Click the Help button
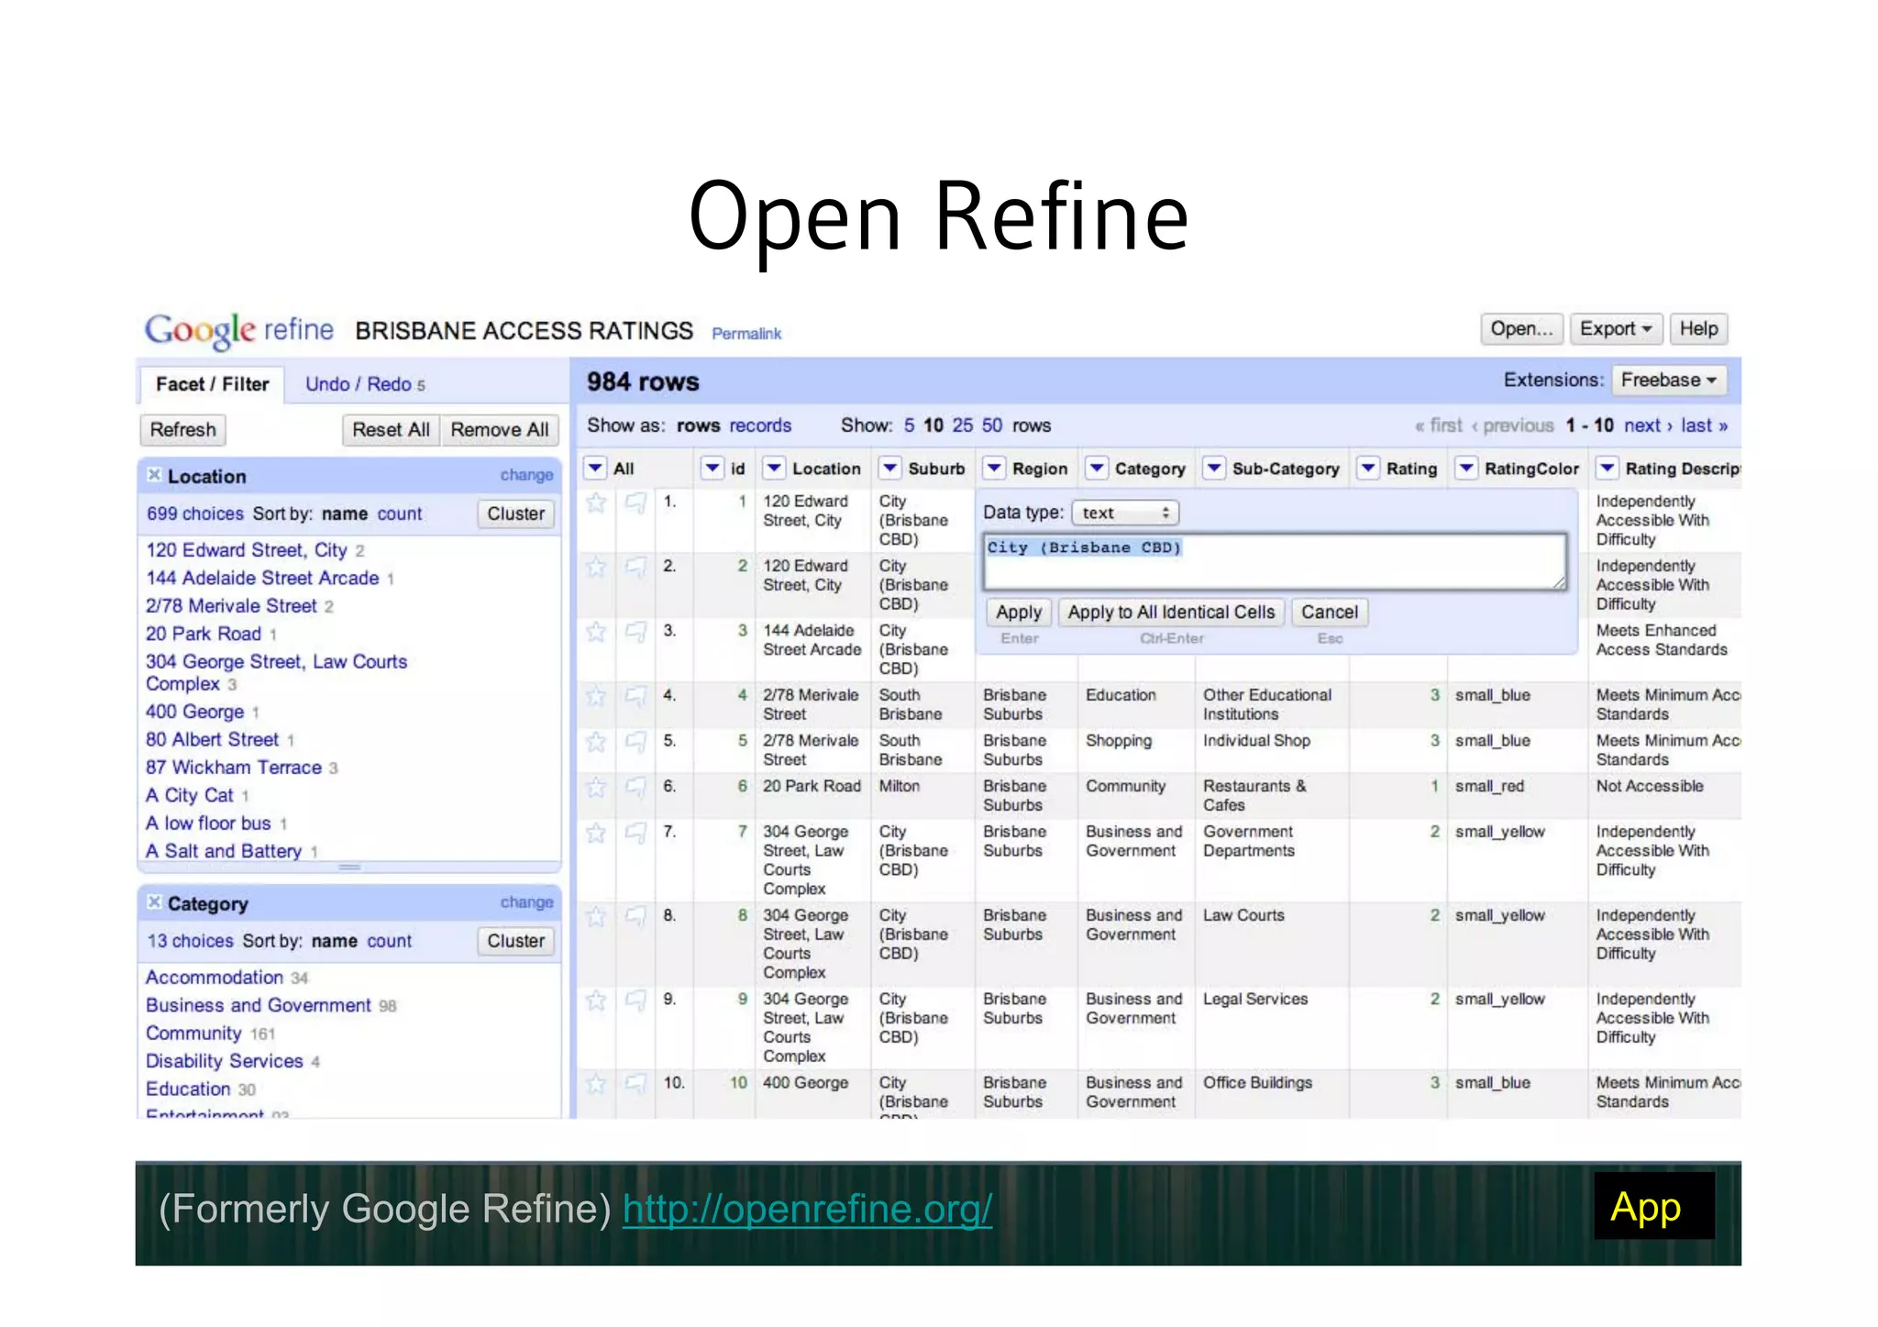The height and width of the screenshot is (1327, 1878). coord(1698,329)
